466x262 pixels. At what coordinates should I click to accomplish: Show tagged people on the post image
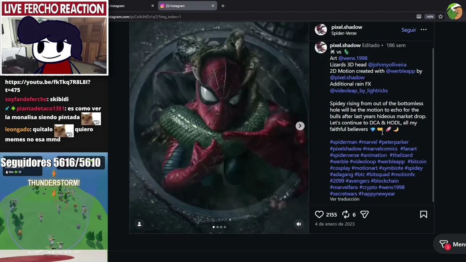[139, 224]
